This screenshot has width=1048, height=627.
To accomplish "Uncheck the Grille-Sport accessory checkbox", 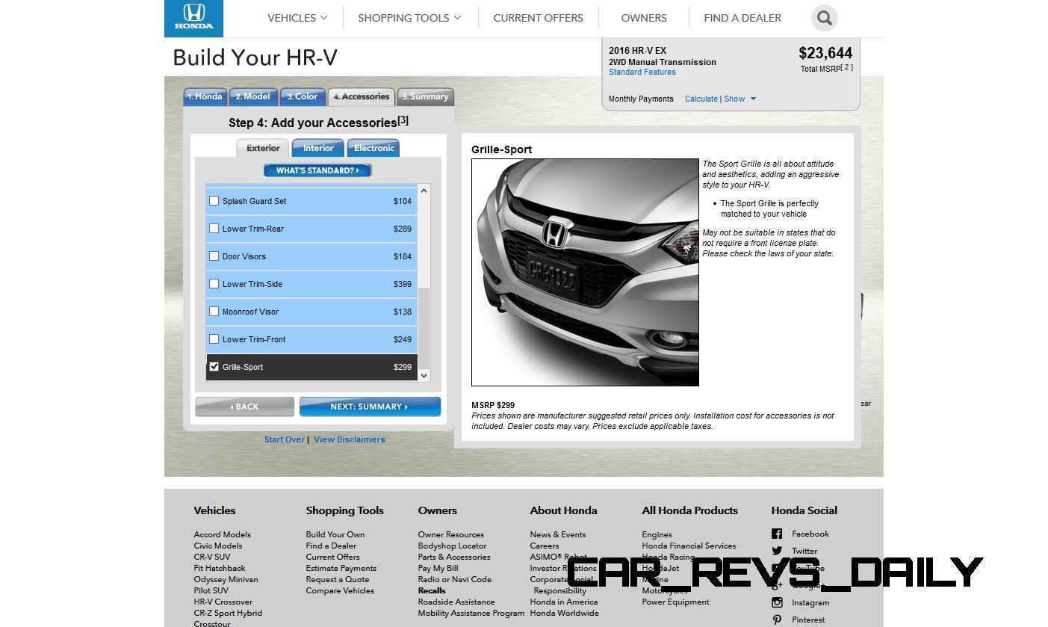I will (x=214, y=366).
